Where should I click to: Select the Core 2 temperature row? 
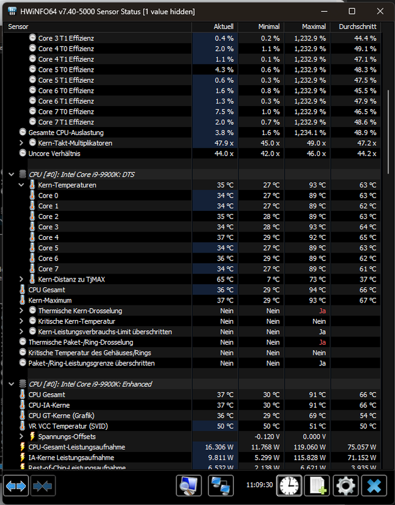(192, 217)
